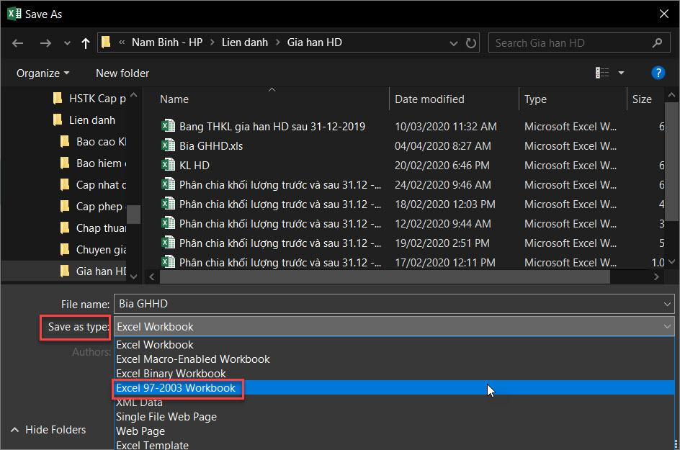Screen dimensions: 680x450
Task: Choose Excel 97-2003 Workbook format
Action: tap(176, 388)
